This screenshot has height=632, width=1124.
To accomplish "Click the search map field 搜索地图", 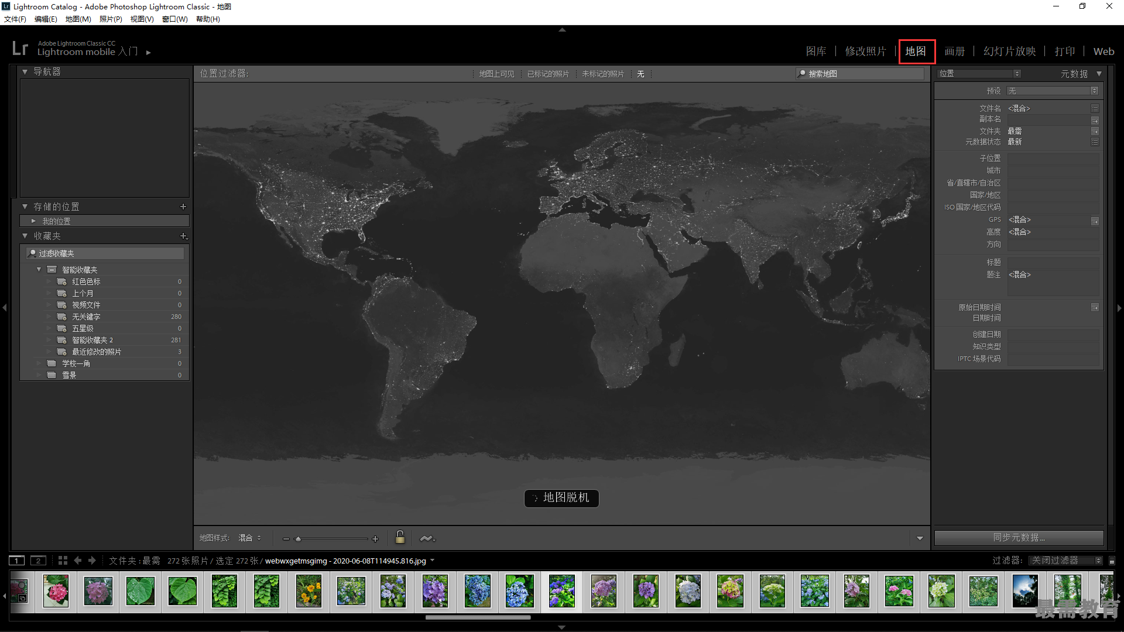I will pos(860,74).
